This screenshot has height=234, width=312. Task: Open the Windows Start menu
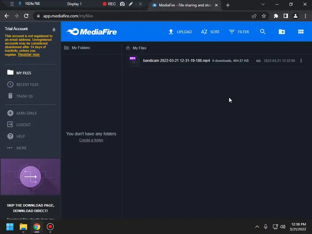point(10,227)
